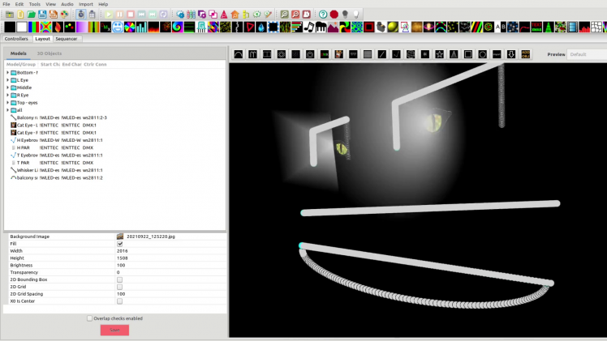Viewport: 607px width, 341px height.
Task: Click the Model/Group column header
Action: pos(21,65)
